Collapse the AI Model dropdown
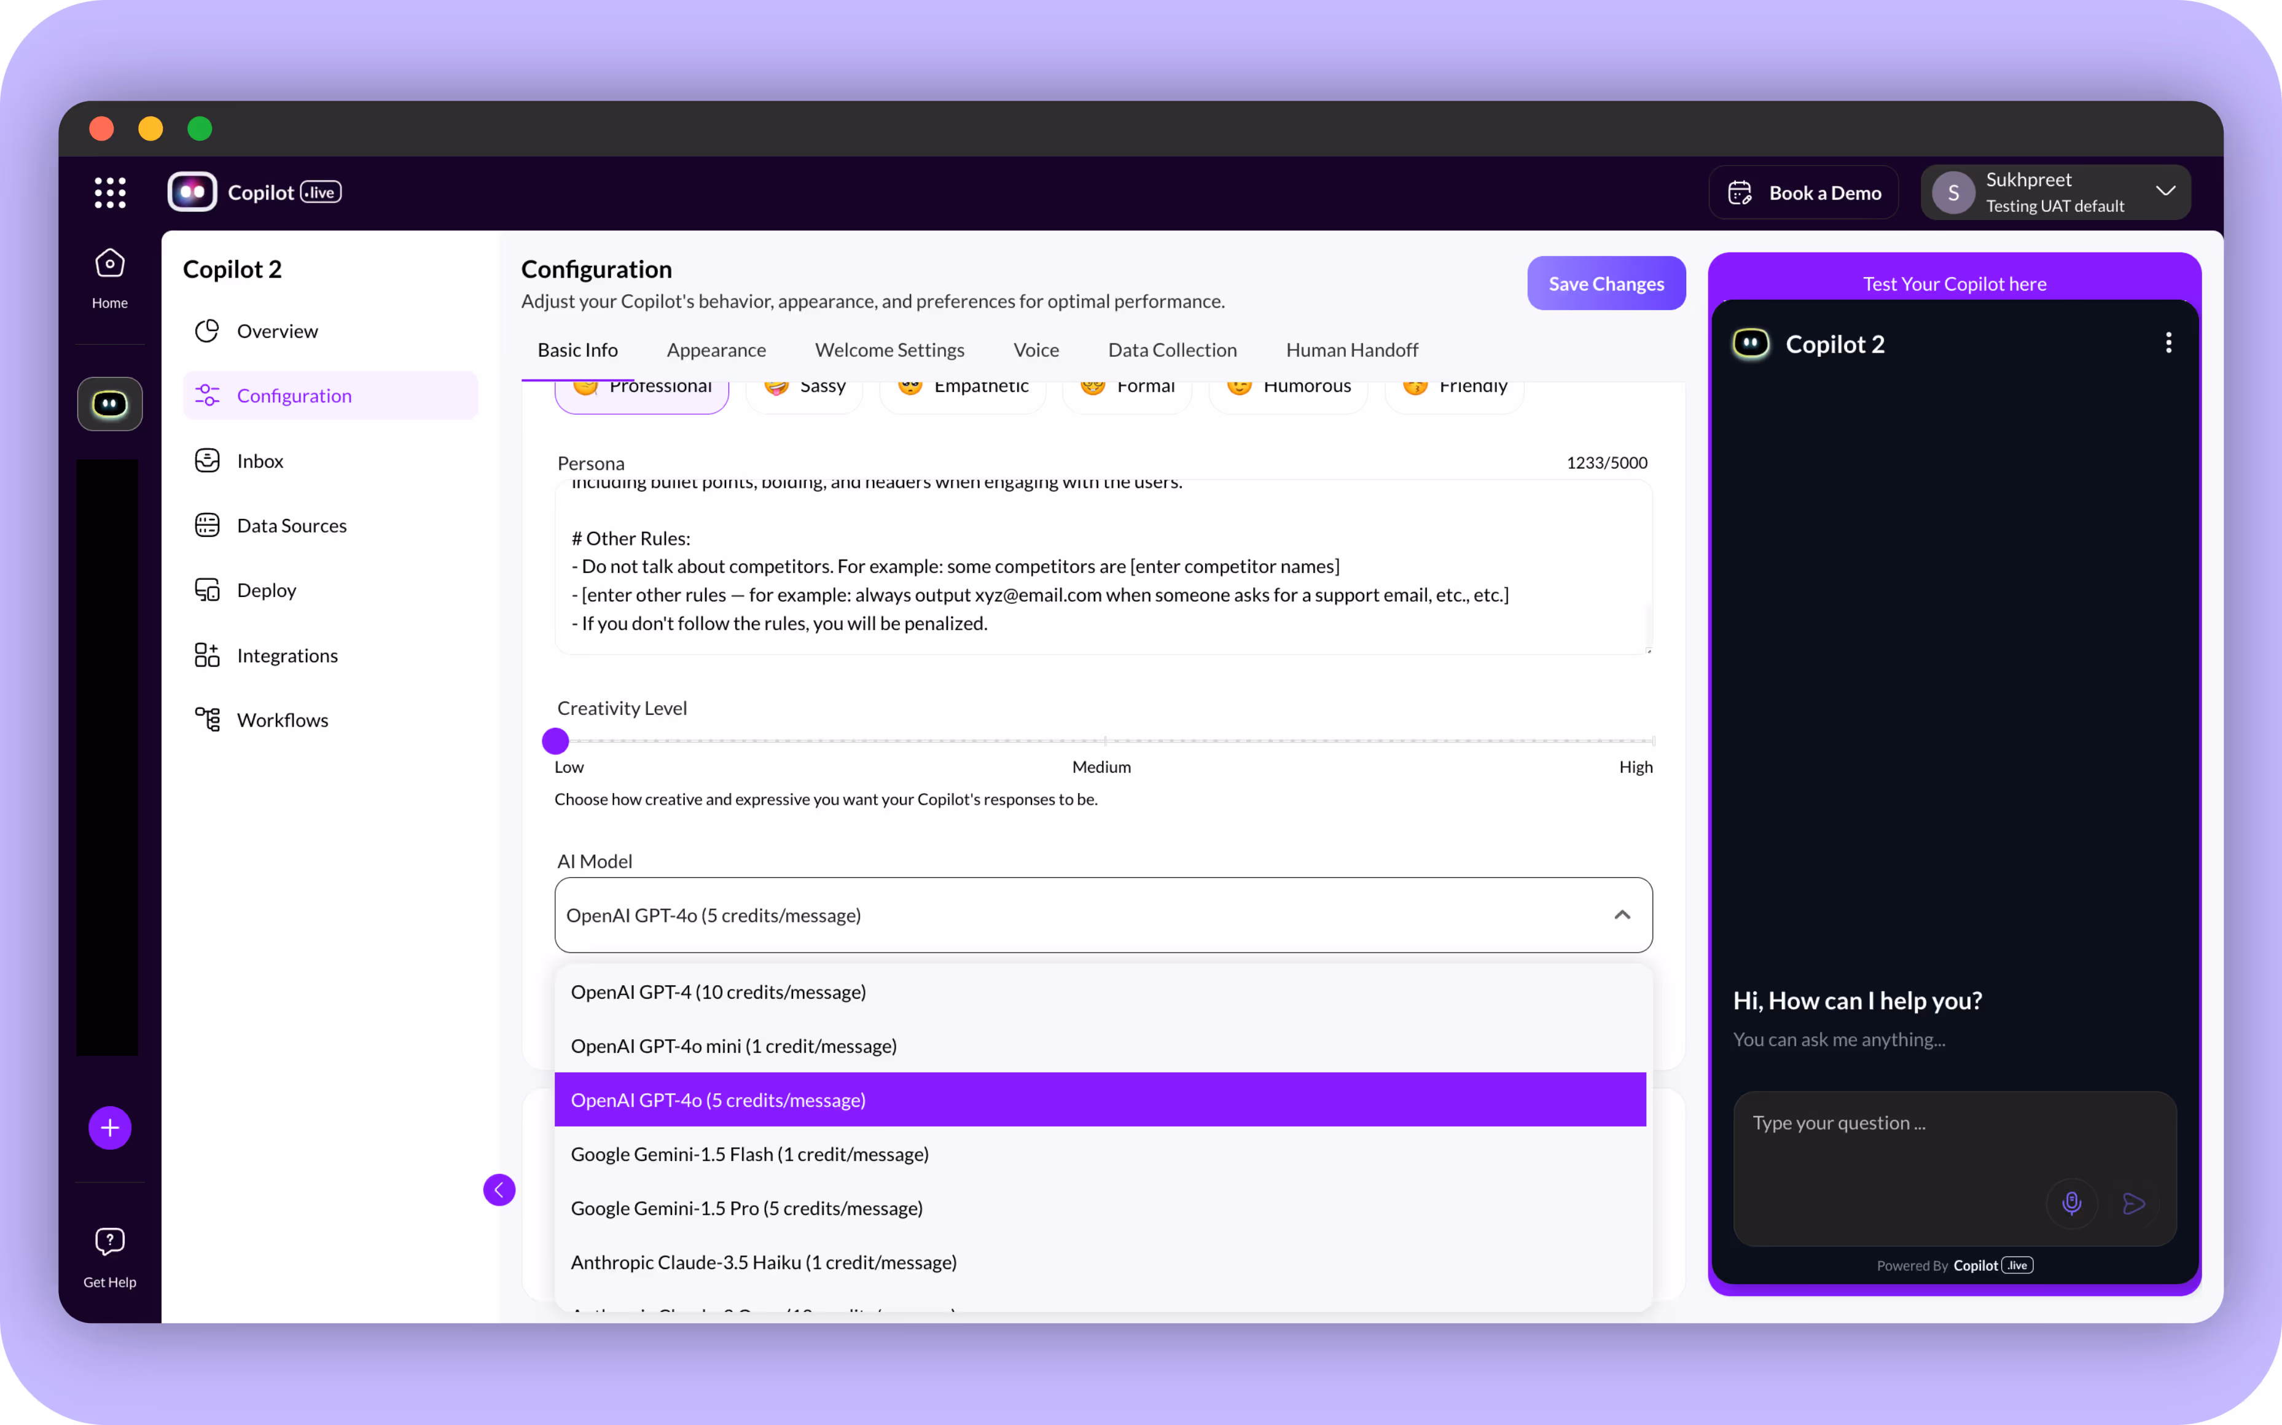The height and width of the screenshot is (1425, 2282). [1621, 915]
